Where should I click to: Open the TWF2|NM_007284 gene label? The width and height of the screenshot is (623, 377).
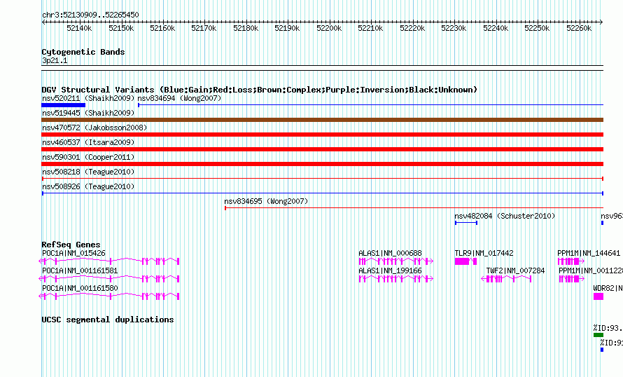tap(516, 270)
